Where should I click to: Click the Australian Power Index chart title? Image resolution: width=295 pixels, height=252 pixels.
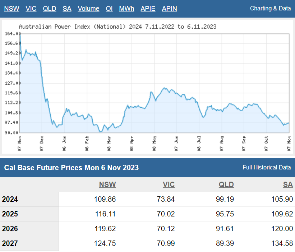[x=117, y=27]
